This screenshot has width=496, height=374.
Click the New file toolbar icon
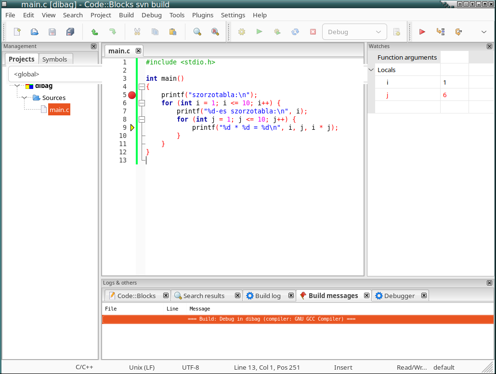[17, 32]
